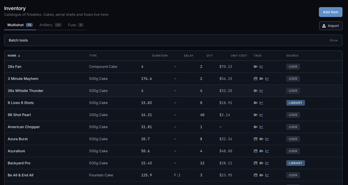Screen dimensions: 348x185
Task: Sort by the Type column header
Action: 93,56
